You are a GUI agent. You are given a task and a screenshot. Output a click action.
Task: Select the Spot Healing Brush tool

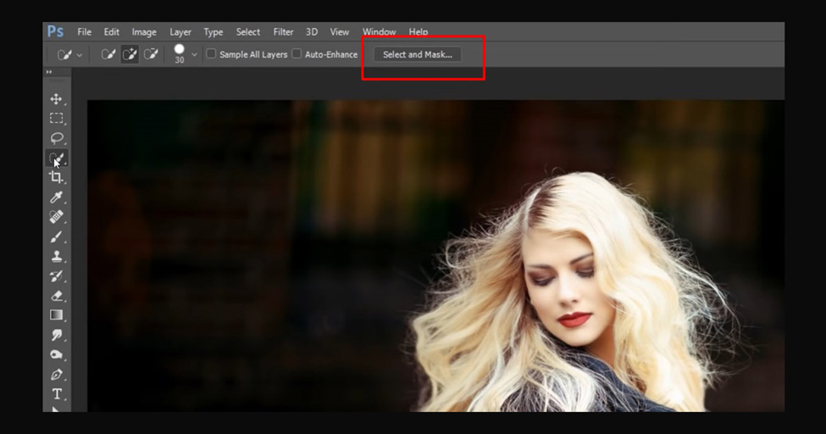pos(56,217)
